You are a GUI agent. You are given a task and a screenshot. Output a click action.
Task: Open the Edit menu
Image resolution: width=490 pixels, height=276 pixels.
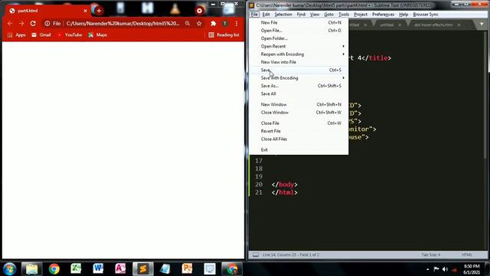pos(266,15)
